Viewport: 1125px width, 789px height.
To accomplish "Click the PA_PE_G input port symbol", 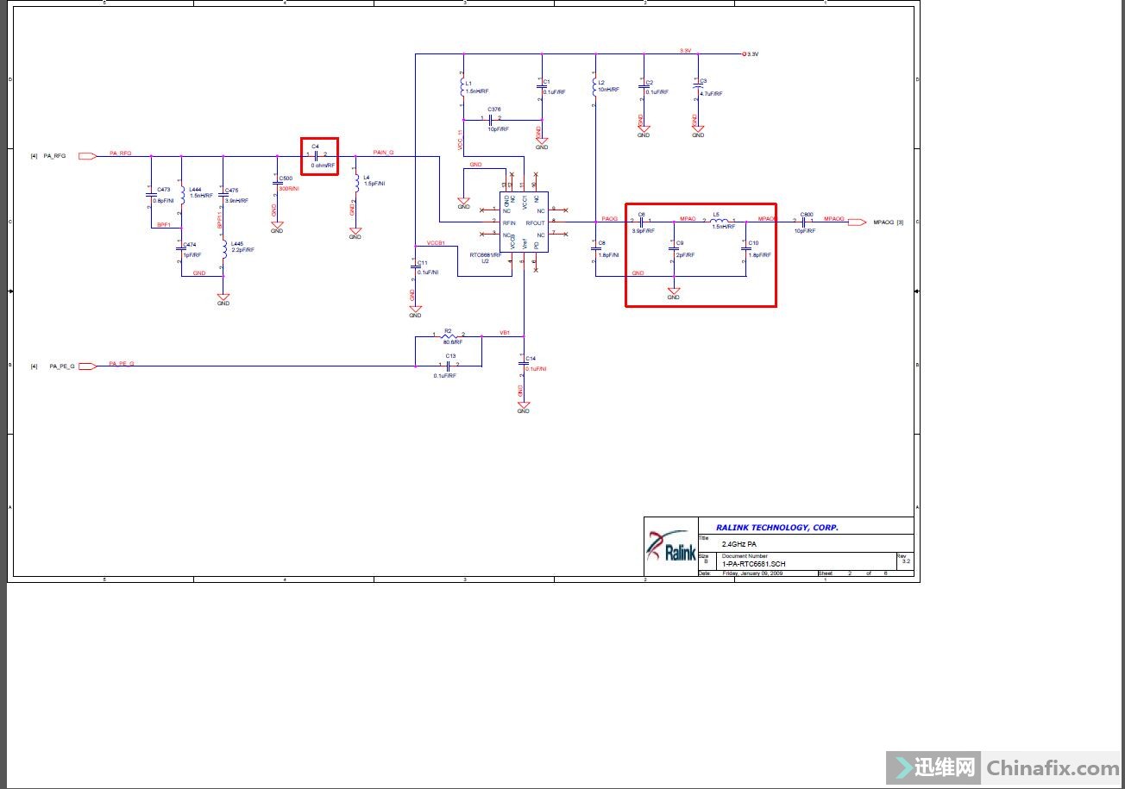I will [x=87, y=366].
